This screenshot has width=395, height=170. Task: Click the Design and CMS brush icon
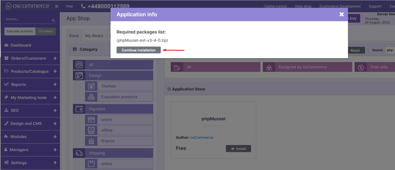pyautogui.click(x=6, y=124)
